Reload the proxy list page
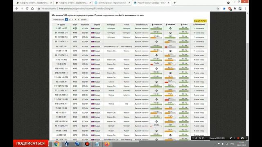This screenshot has width=262, height=147. (27, 9)
